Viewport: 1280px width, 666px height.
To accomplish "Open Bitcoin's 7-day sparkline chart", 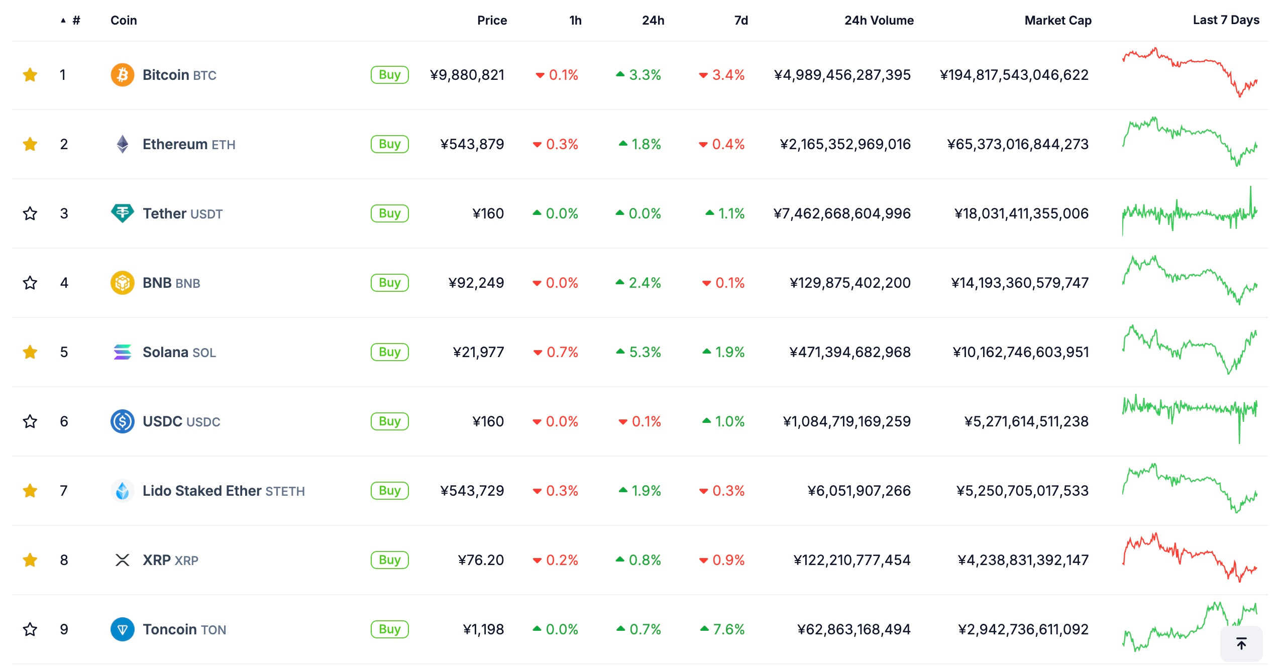I will pyautogui.click(x=1190, y=72).
